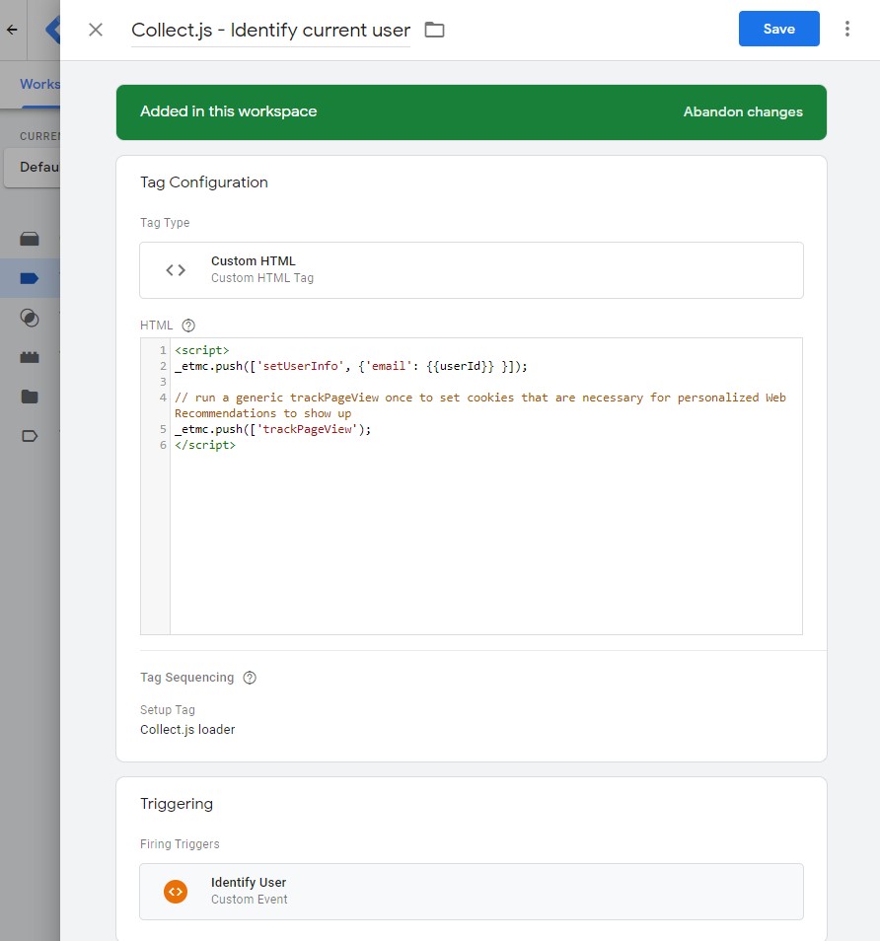Open the three-dot more actions menu
Screen dimensions: 880x941
coord(847,29)
